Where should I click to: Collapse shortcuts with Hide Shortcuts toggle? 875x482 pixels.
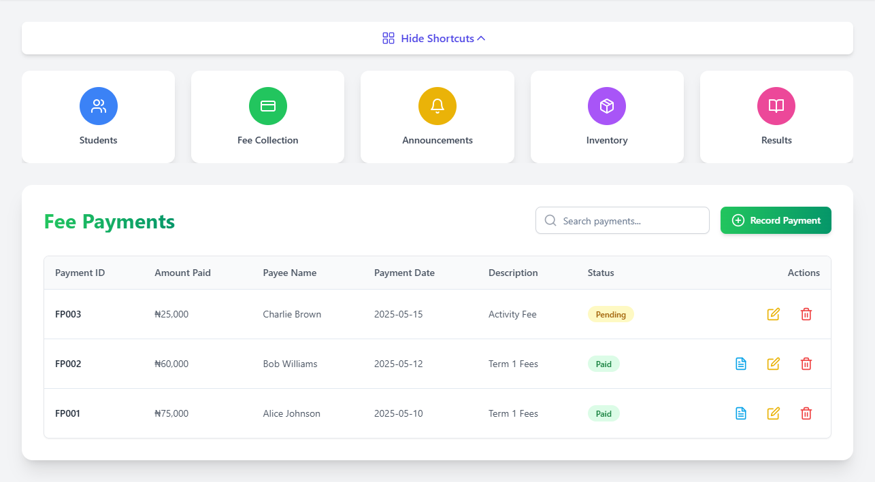(437, 38)
